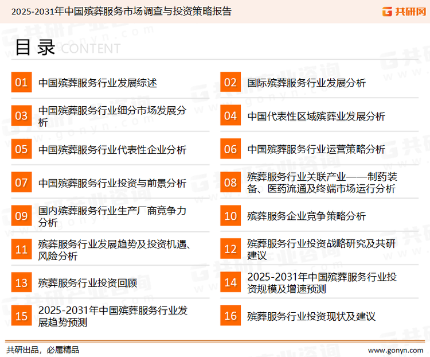Click the orange 02 number badge

point(230,83)
